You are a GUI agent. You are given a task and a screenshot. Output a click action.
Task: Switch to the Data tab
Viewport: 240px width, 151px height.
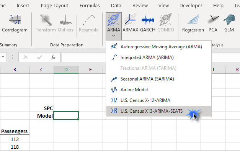pyautogui.click(x=116, y=6)
